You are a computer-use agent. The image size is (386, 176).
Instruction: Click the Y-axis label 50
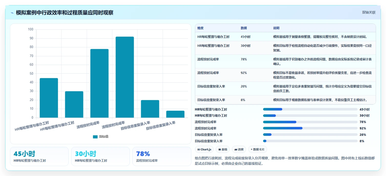click(x=32, y=74)
